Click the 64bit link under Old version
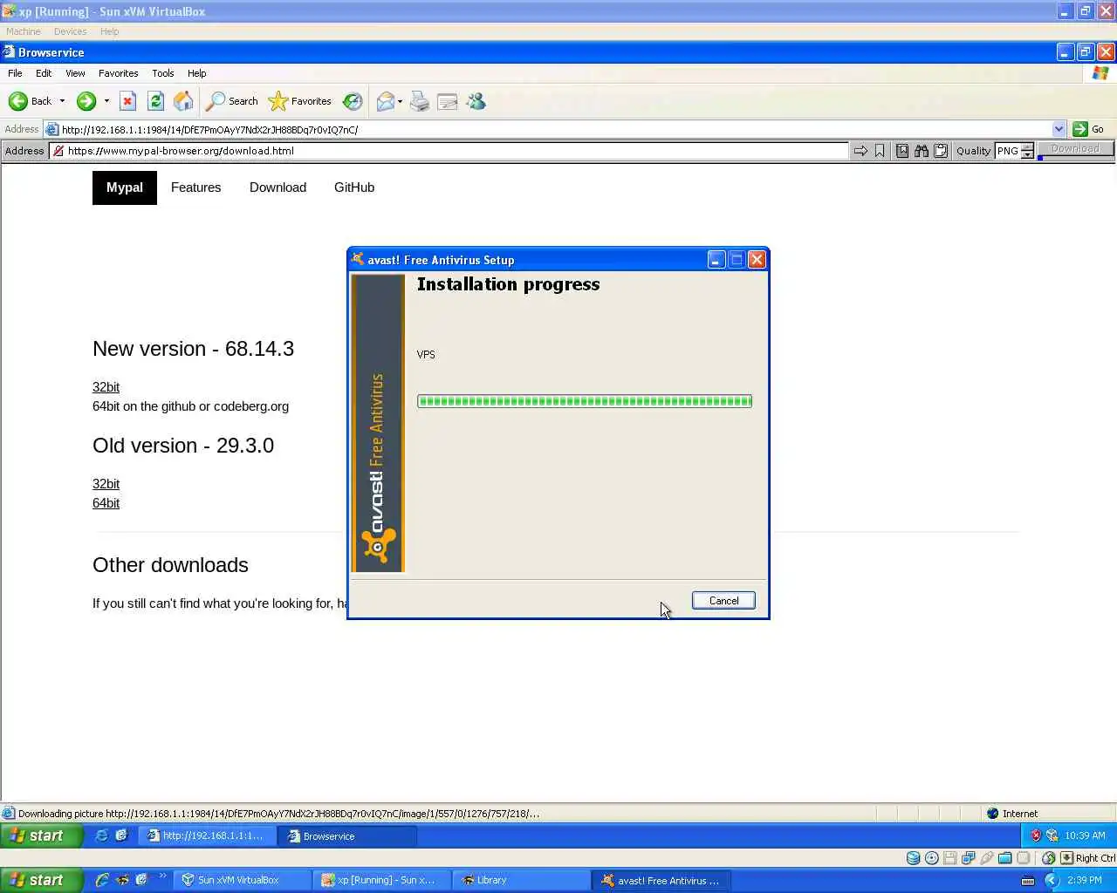The width and height of the screenshot is (1117, 893). click(x=106, y=503)
